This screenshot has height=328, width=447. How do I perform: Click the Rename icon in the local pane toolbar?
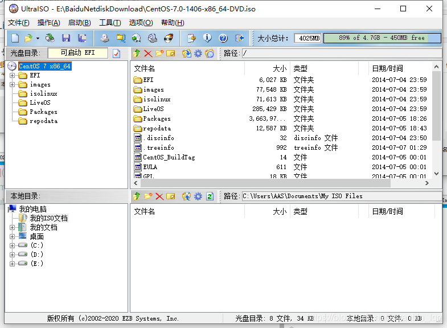170,196
